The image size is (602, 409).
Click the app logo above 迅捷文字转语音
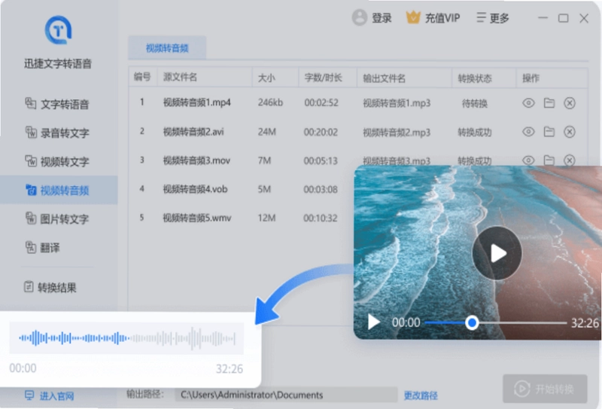click(x=58, y=29)
